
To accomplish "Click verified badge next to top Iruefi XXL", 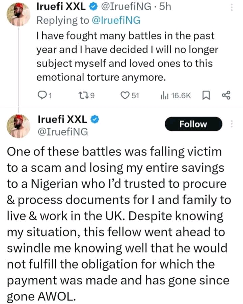I will click(x=94, y=6).
